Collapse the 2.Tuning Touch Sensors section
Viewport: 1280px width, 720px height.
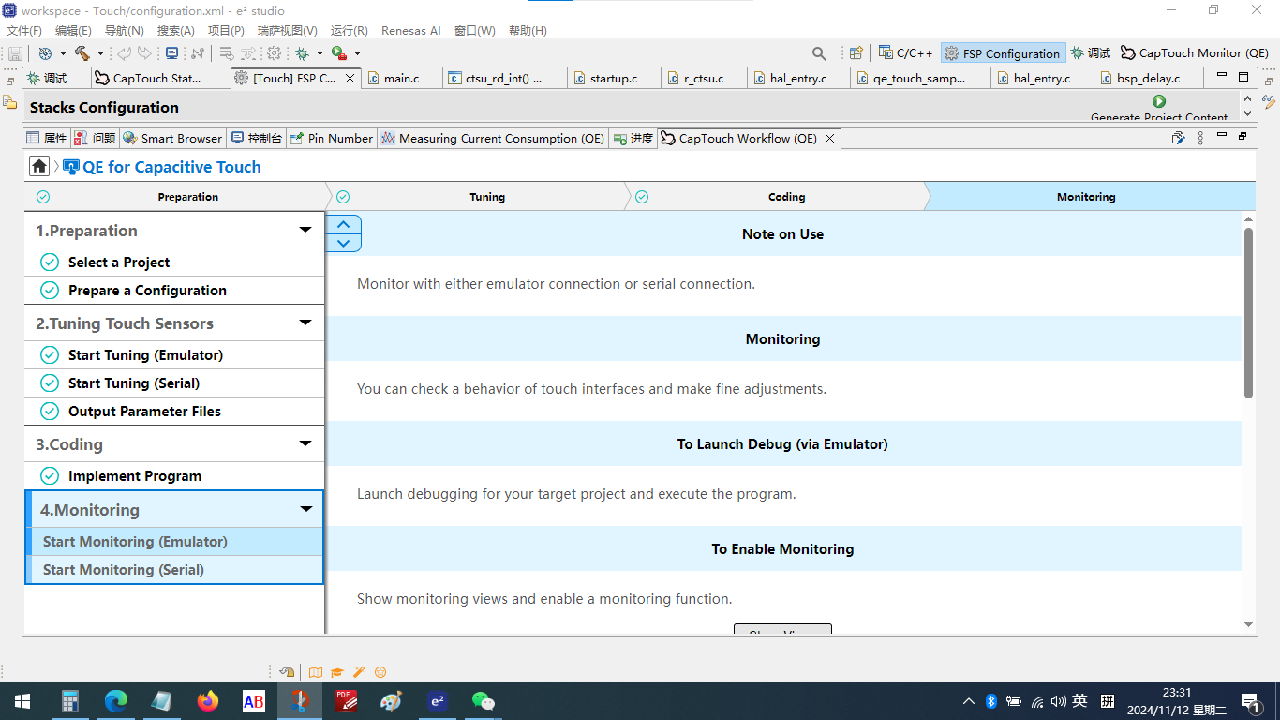coord(305,323)
